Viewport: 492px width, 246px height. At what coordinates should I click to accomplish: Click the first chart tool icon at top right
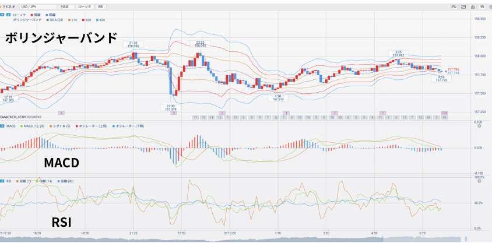coord(454,6)
